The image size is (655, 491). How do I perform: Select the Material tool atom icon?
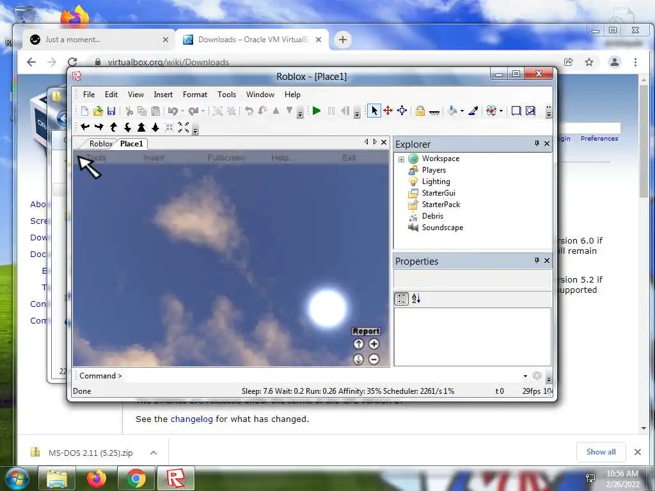tap(492, 111)
